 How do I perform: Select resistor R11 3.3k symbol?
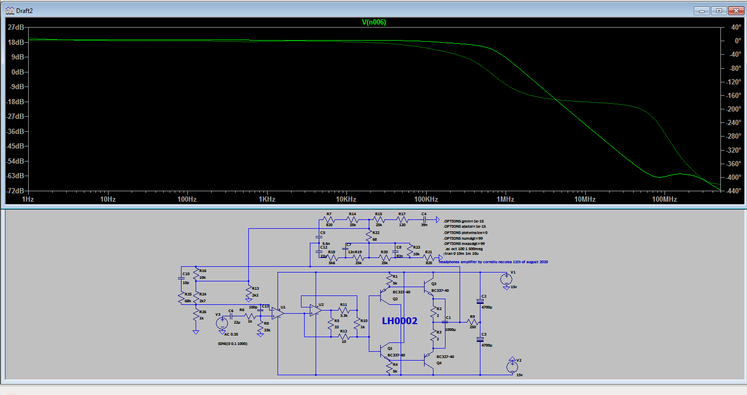click(343, 310)
